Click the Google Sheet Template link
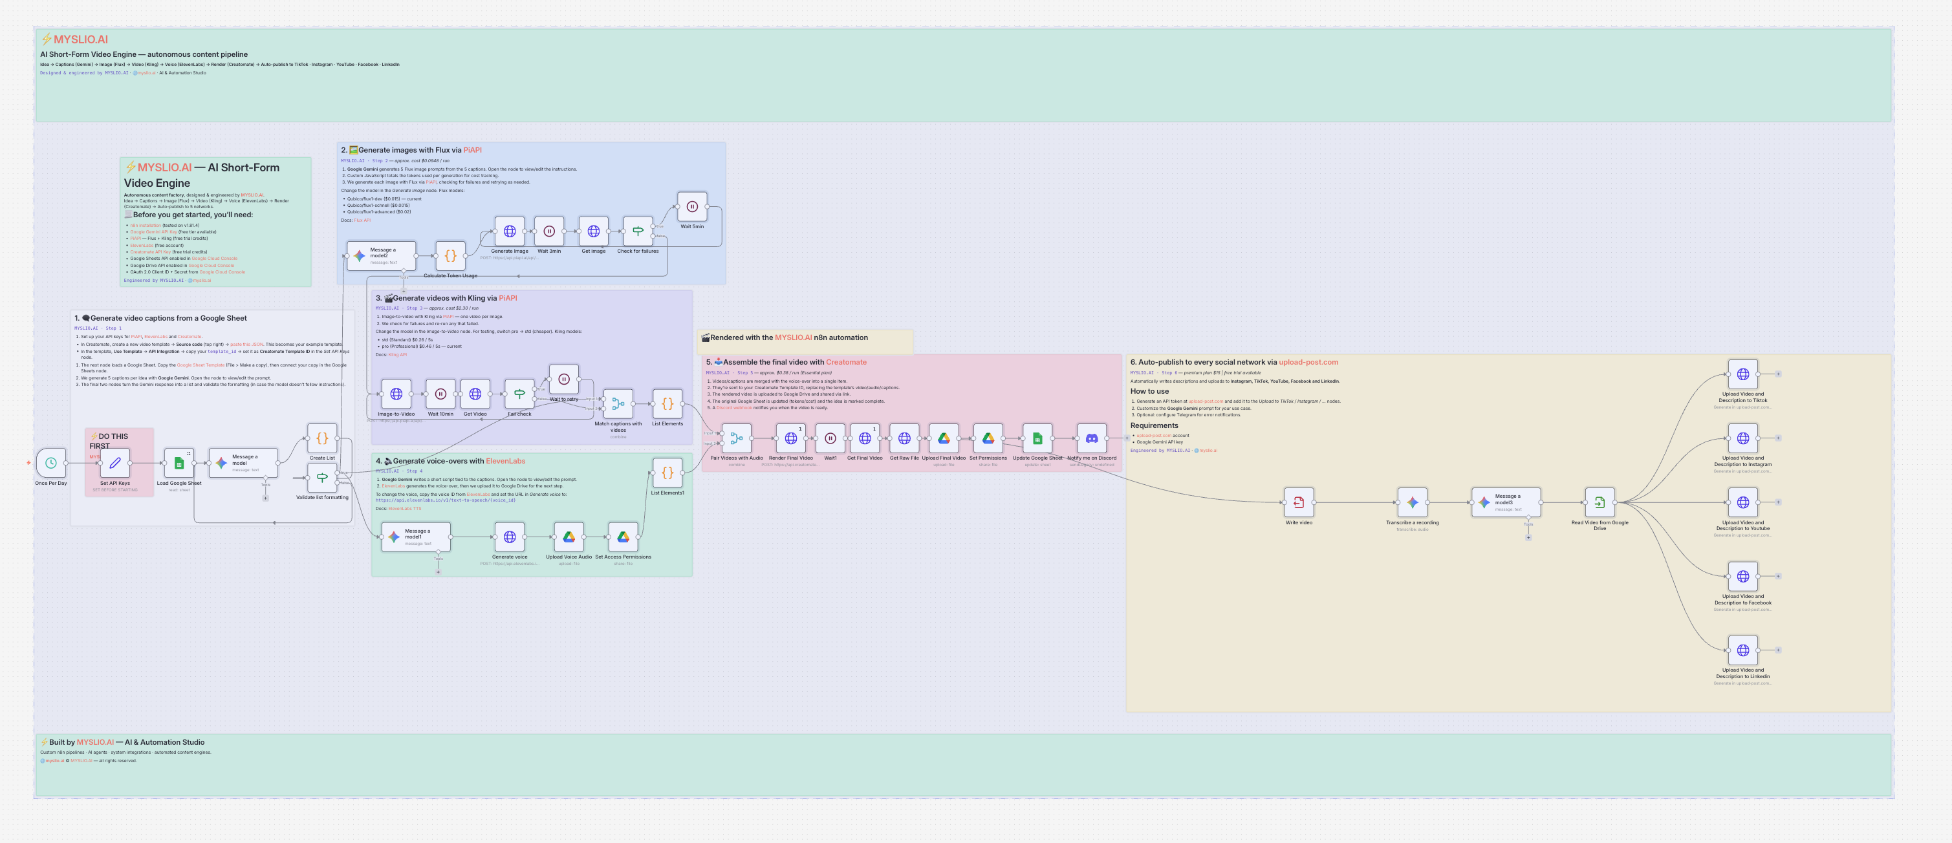Image resolution: width=1952 pixels, height=843 pixels. (x=201, y=365)
